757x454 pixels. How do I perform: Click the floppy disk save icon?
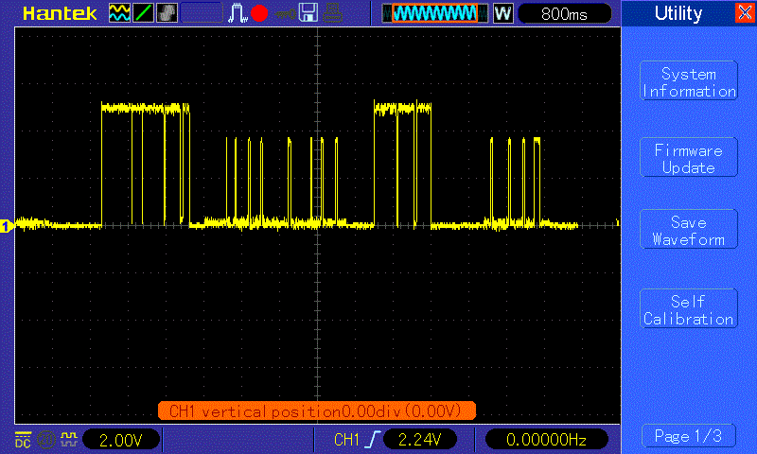(x=308, y=13)
